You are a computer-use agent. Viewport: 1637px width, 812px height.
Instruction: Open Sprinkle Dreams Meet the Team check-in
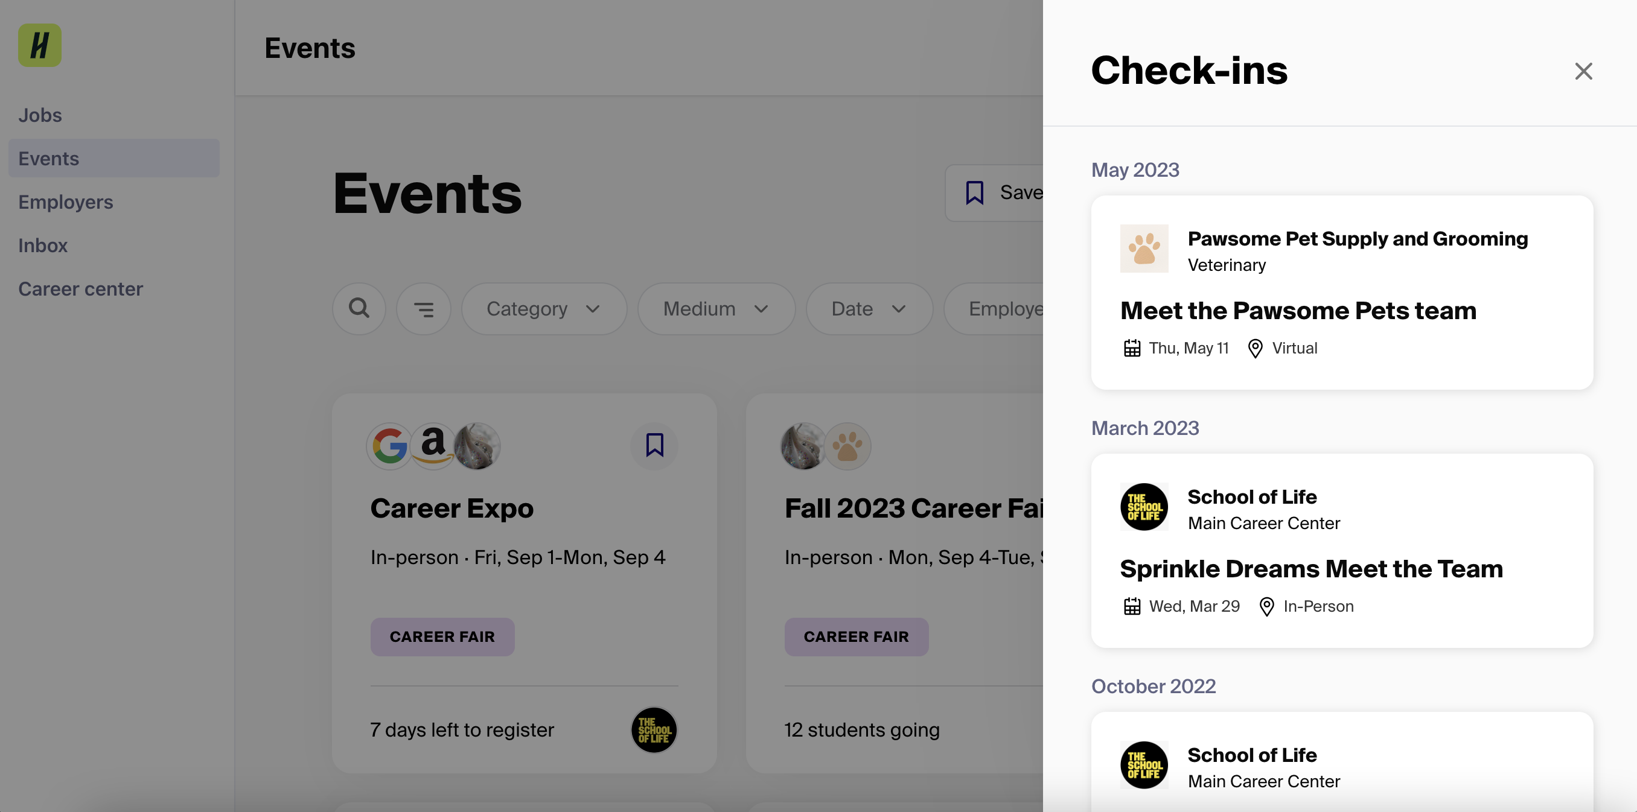[x=1311, y=569]
